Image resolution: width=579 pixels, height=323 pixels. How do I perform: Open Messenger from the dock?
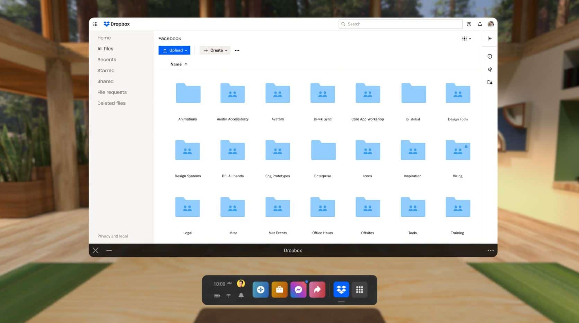298,289
